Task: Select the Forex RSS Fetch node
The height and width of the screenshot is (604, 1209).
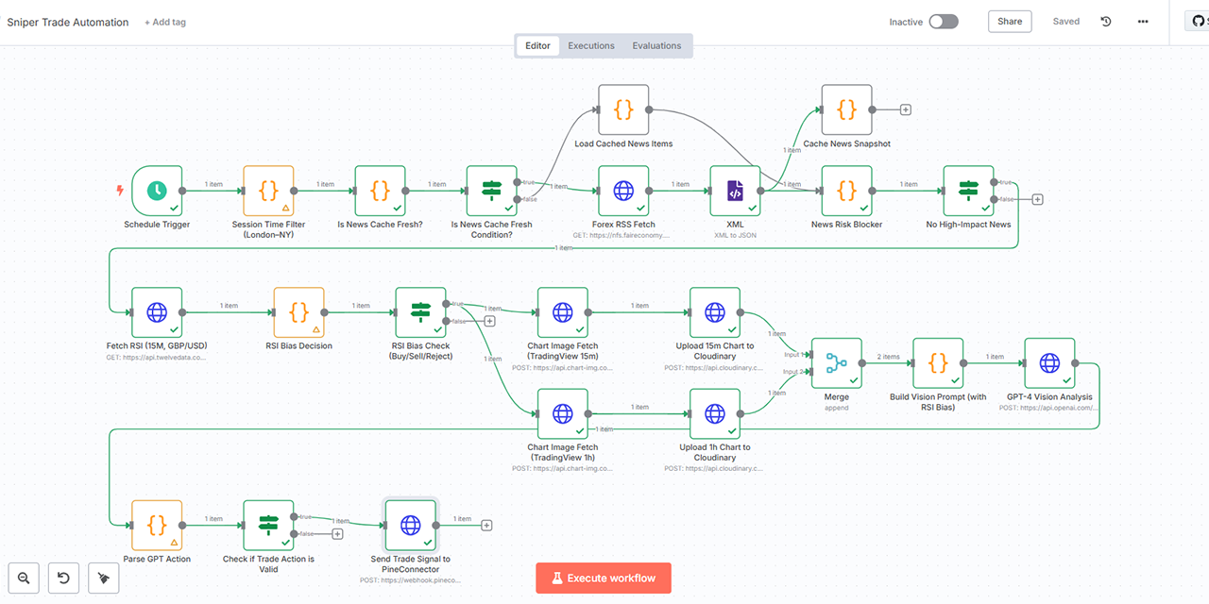Action: click(x=622, y=192)
